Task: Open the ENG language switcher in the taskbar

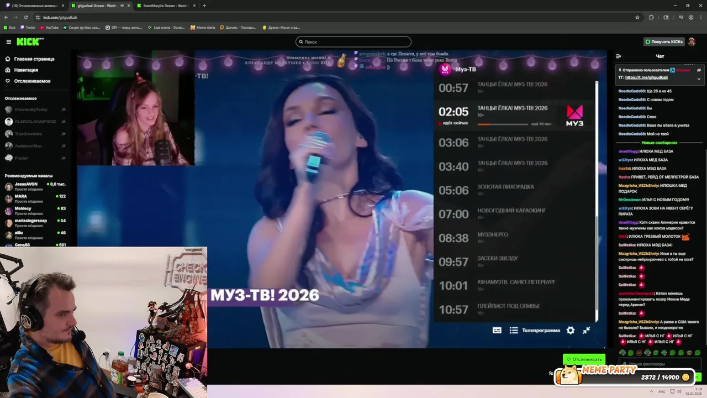Action: pos(662,391)
